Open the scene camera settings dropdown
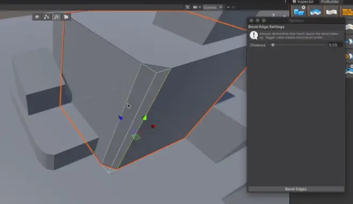Viewport: 353px width, 204px height. [197, 7]
